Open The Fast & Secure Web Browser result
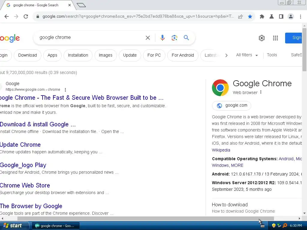307x230 pixels. [x=82, y=98]
